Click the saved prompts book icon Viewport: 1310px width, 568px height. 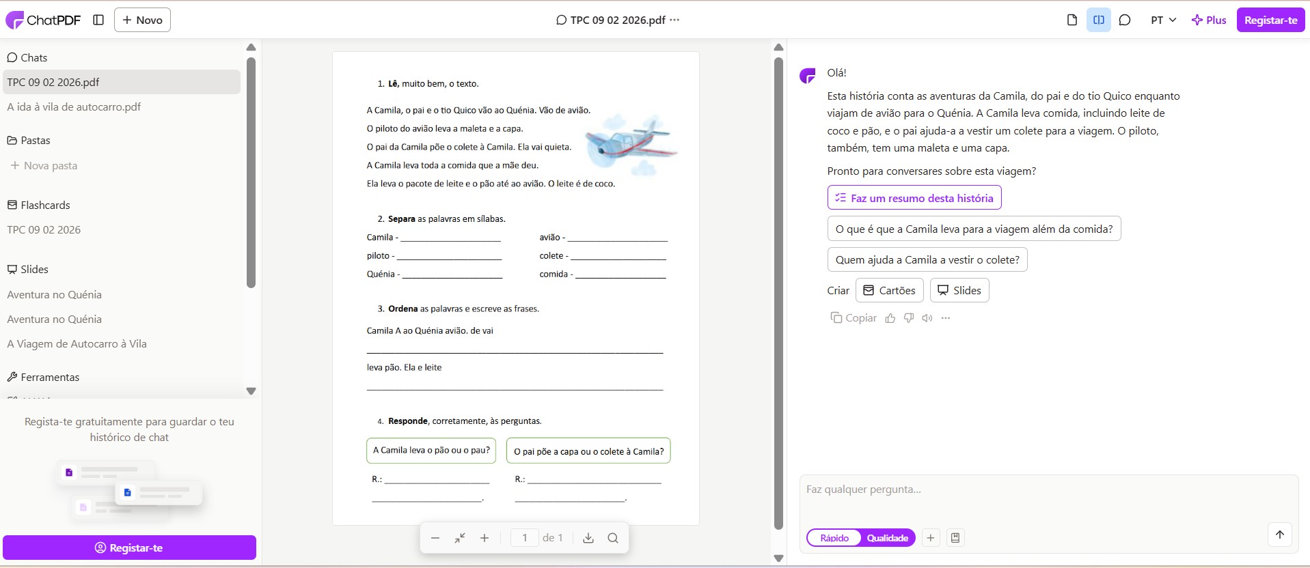point(955,538)
